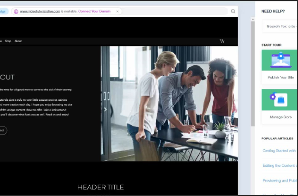Click the Connect Your Domain link
The height and width of the screenshot is (196, 298).
tap(94, 12)
